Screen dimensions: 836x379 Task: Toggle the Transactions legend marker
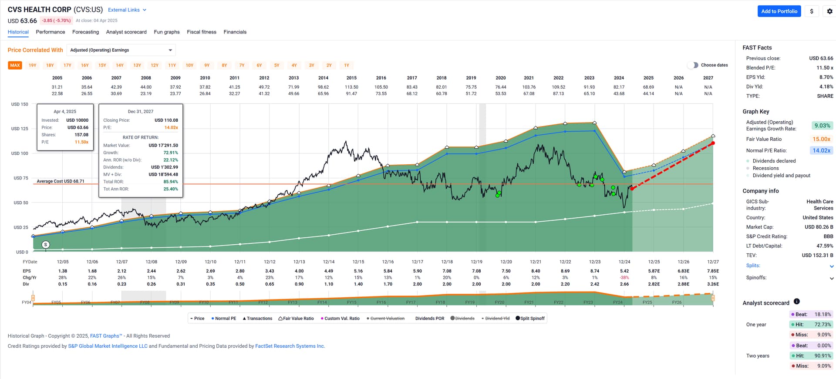257,319
